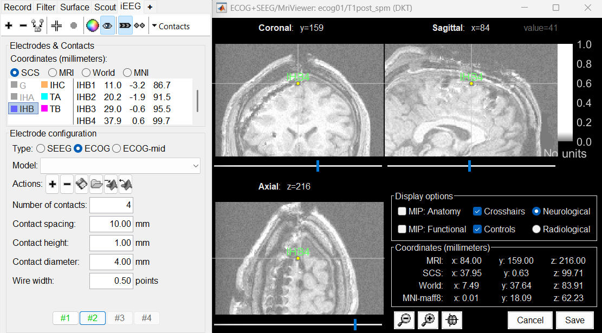The width and height of the screenshot is (602, 333).
Task: Zoom out in the MRI viewer
Action: click(x=404, y=320)
